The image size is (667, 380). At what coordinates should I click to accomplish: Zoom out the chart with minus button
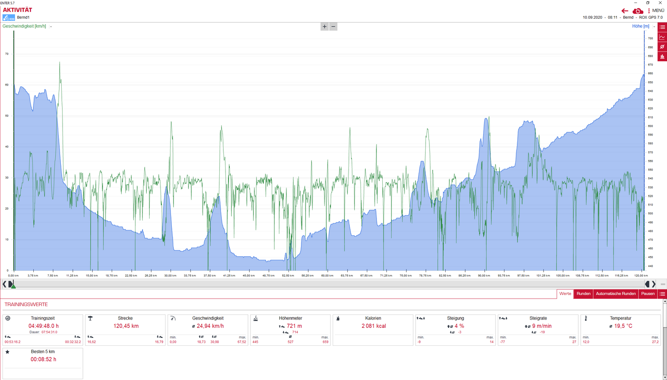(333, 27)
